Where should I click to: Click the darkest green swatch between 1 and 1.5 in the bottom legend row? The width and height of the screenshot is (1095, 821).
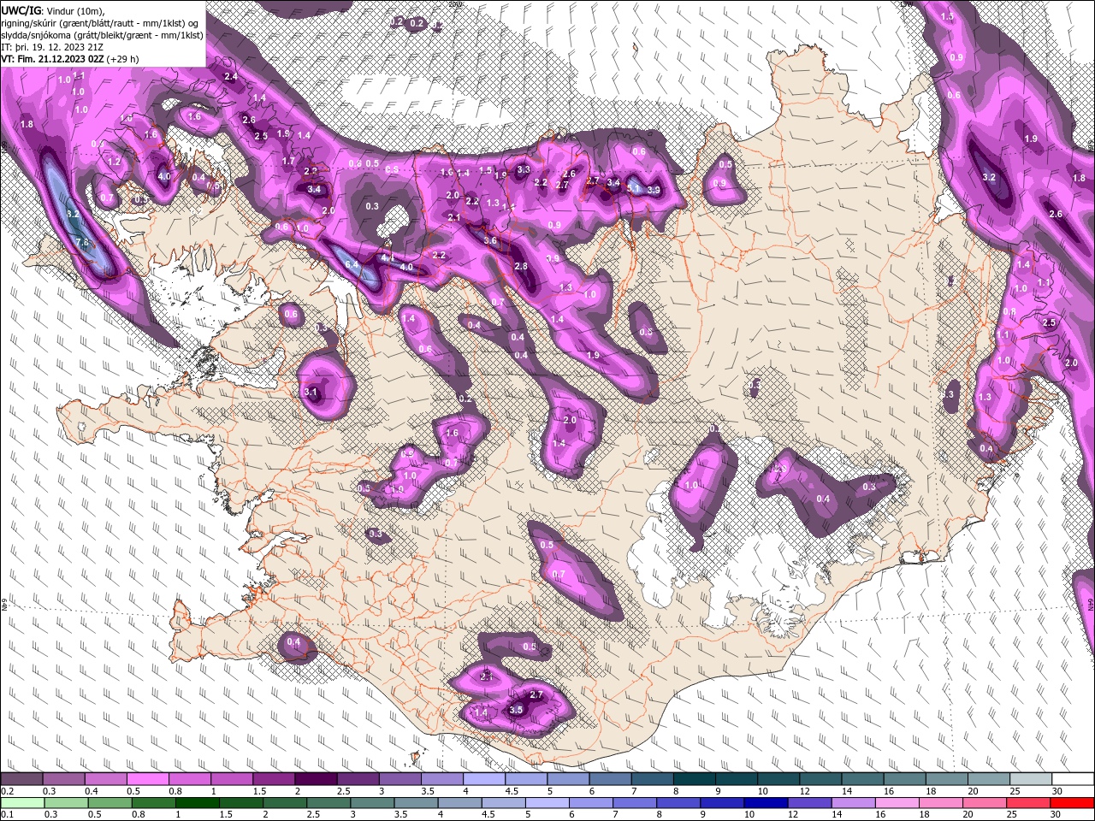(198, 802)
